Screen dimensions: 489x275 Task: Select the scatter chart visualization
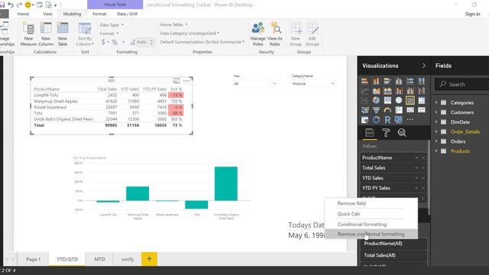tap(364, 100)
